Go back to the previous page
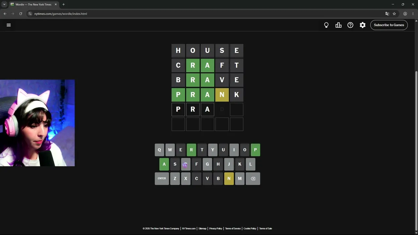Screen dimensions: 418x235 click(5, 14)
